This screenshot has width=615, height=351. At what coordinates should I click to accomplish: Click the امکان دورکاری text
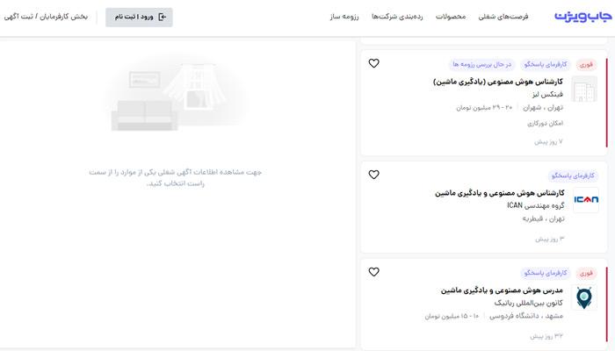(x=545, y=124)
